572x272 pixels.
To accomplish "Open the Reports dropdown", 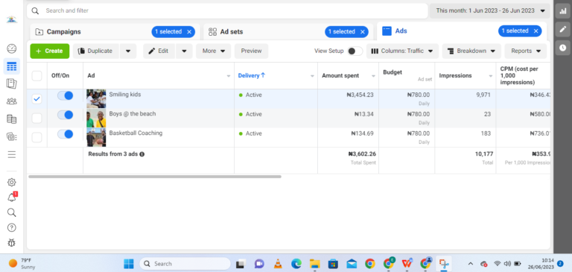I will (526, 51).
